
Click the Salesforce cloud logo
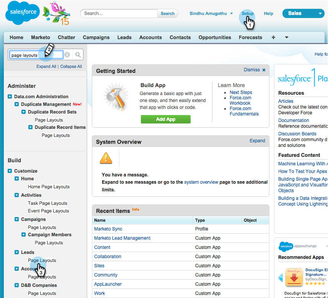22,13
